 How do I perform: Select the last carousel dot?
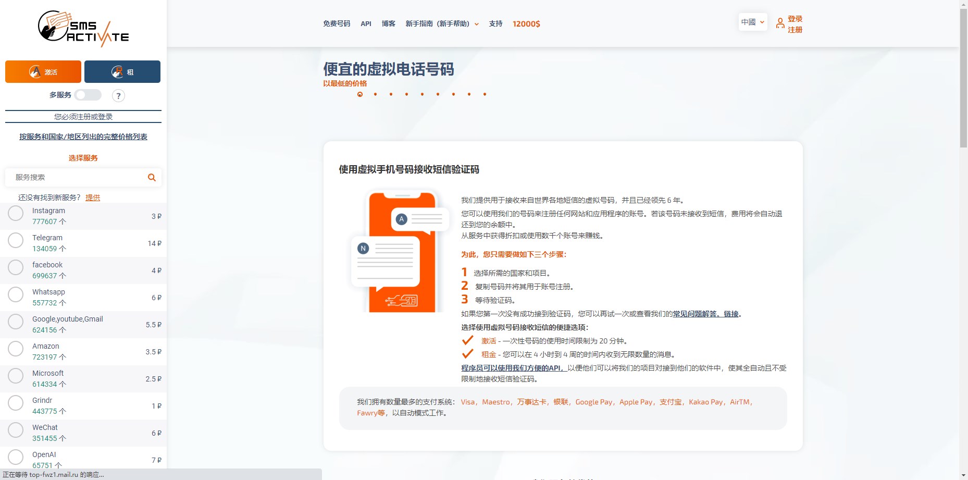[x=485, y=94]
